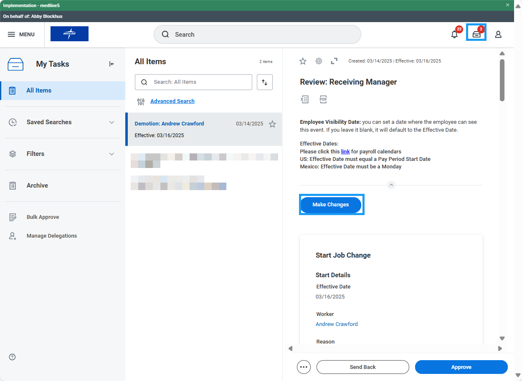Open the main MENU
The width and height of the screenshot is (522, 381).
pyautogui.click(x=21, y=35)
